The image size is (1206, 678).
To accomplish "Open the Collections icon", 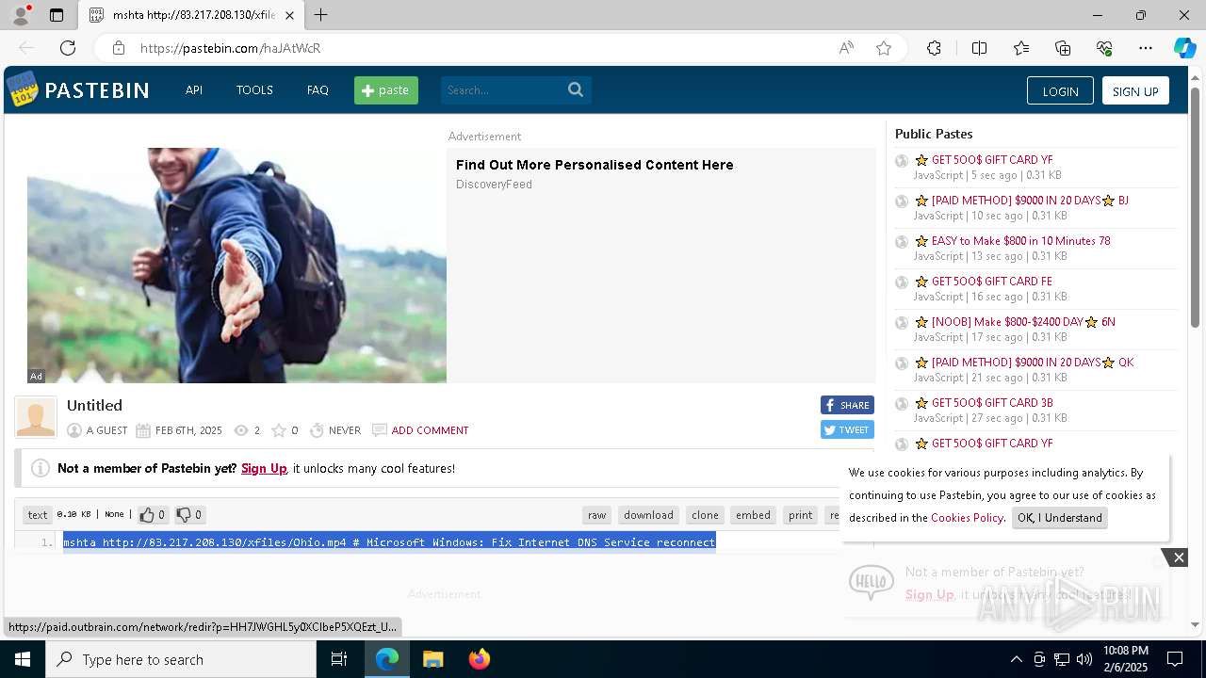I will [x=1063, y=48].
